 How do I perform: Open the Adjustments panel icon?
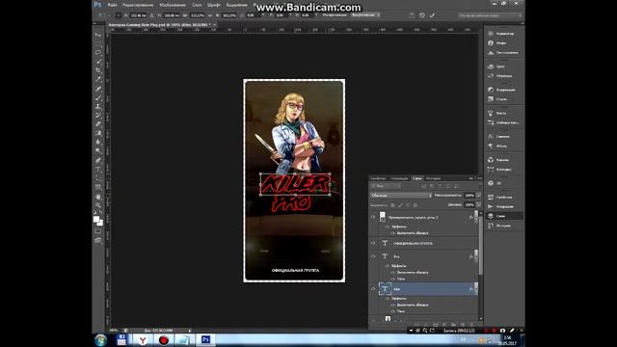tap(491, 90)
